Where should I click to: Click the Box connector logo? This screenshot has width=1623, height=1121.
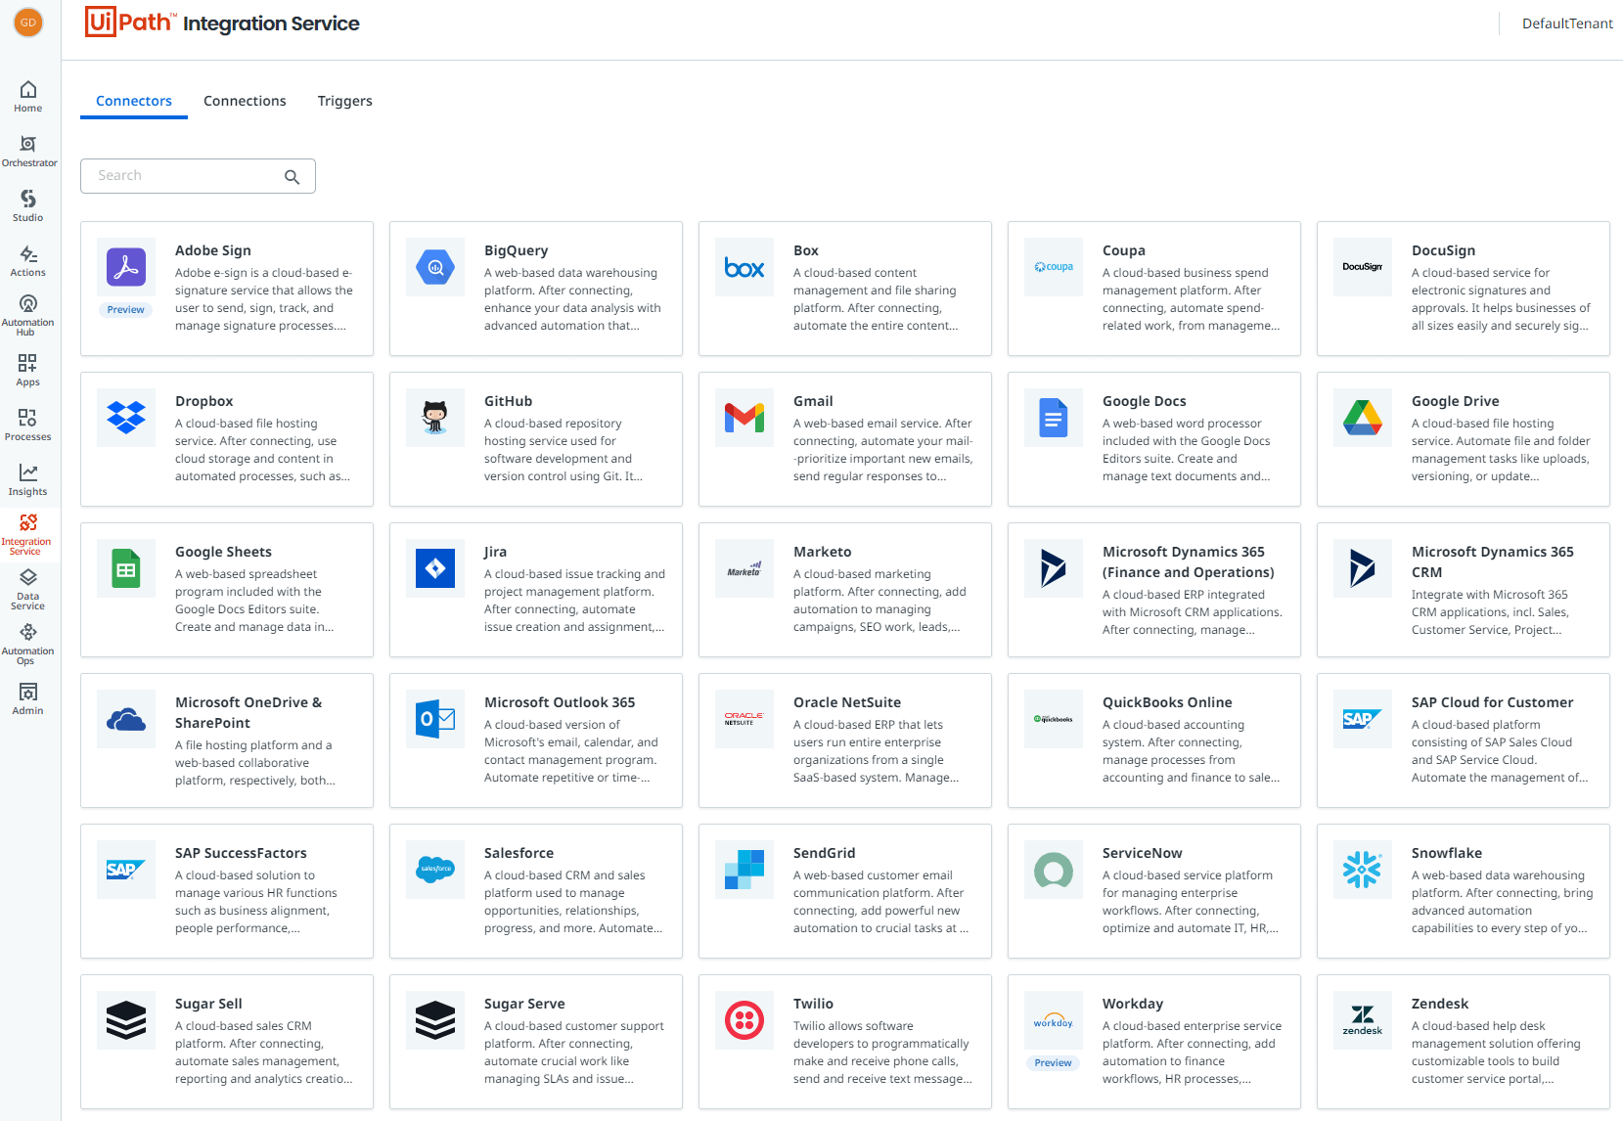point(744,267)
